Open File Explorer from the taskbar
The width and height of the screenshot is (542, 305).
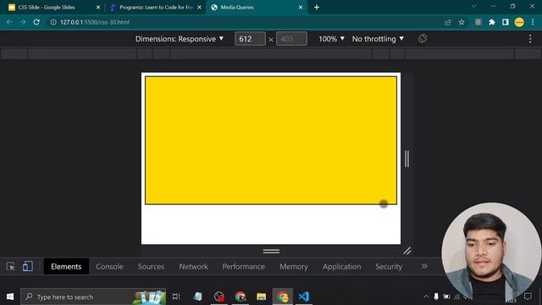click(262, 297)
